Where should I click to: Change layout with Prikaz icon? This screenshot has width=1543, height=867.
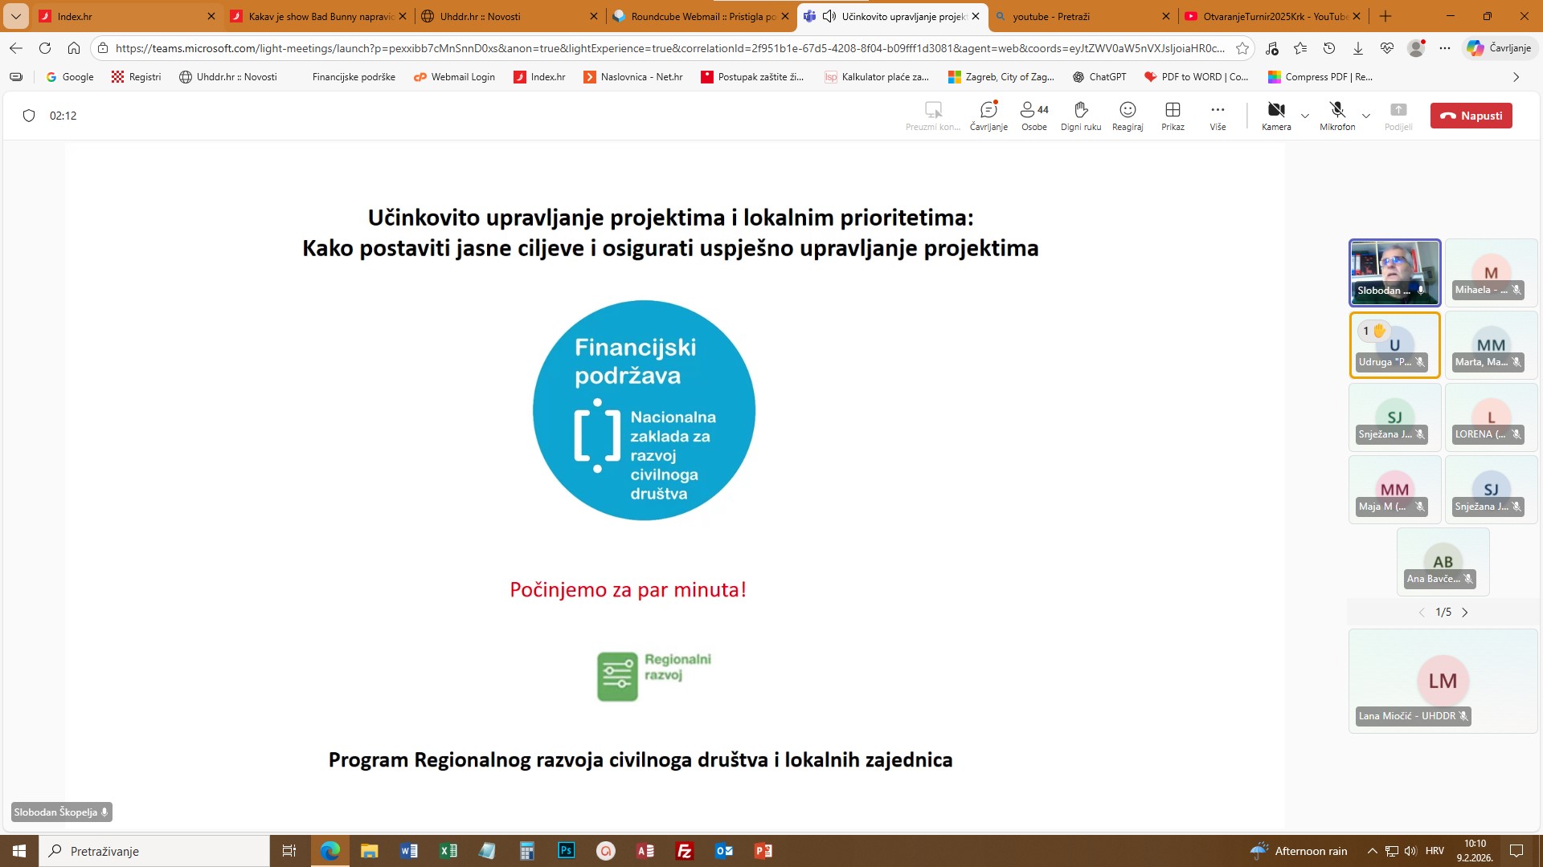click(1173, 115)
